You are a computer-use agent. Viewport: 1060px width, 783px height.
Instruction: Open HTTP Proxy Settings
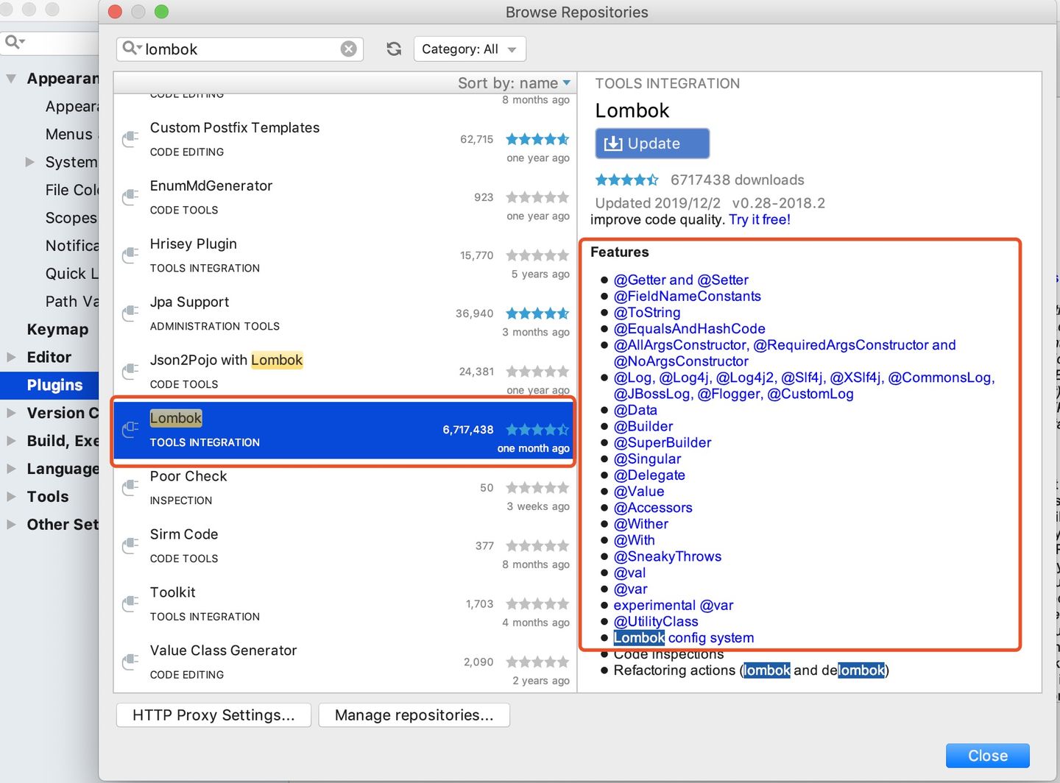pos(213,715)
